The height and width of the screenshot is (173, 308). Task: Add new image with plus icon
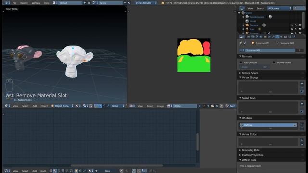(x=208, y=106)
